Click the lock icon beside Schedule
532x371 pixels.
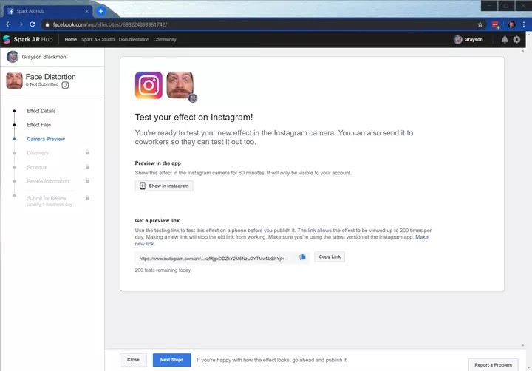click(x=87, y=167)
